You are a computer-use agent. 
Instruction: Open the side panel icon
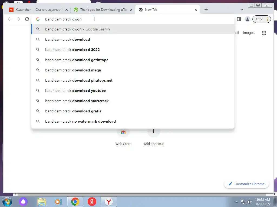pyautogui.click(x=239, y=19)
